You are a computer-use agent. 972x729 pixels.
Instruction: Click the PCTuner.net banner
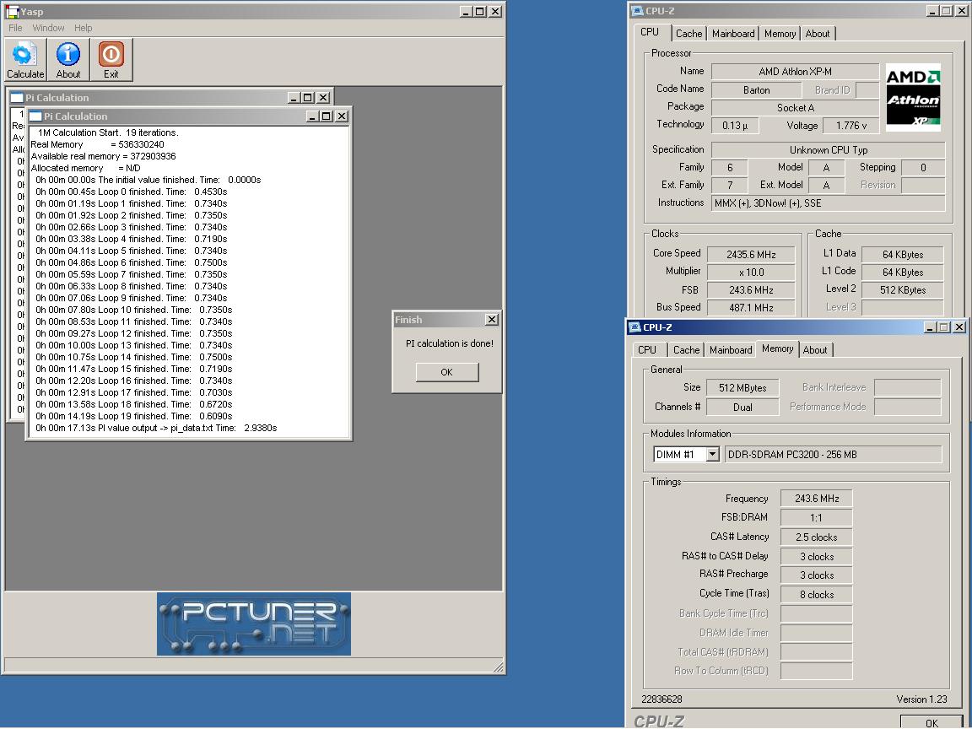[x=253, y=624]
